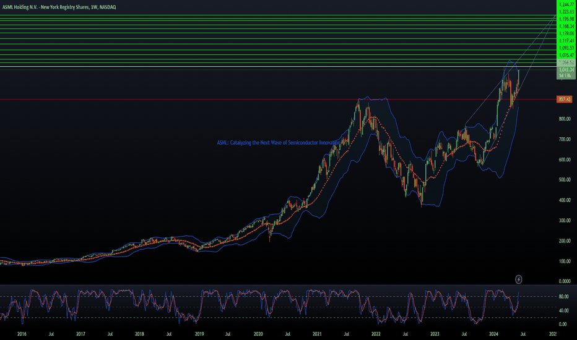Click the 2020 label on time axis
Viewport: 577px width, 340px height.
click(x=258, y=334)
